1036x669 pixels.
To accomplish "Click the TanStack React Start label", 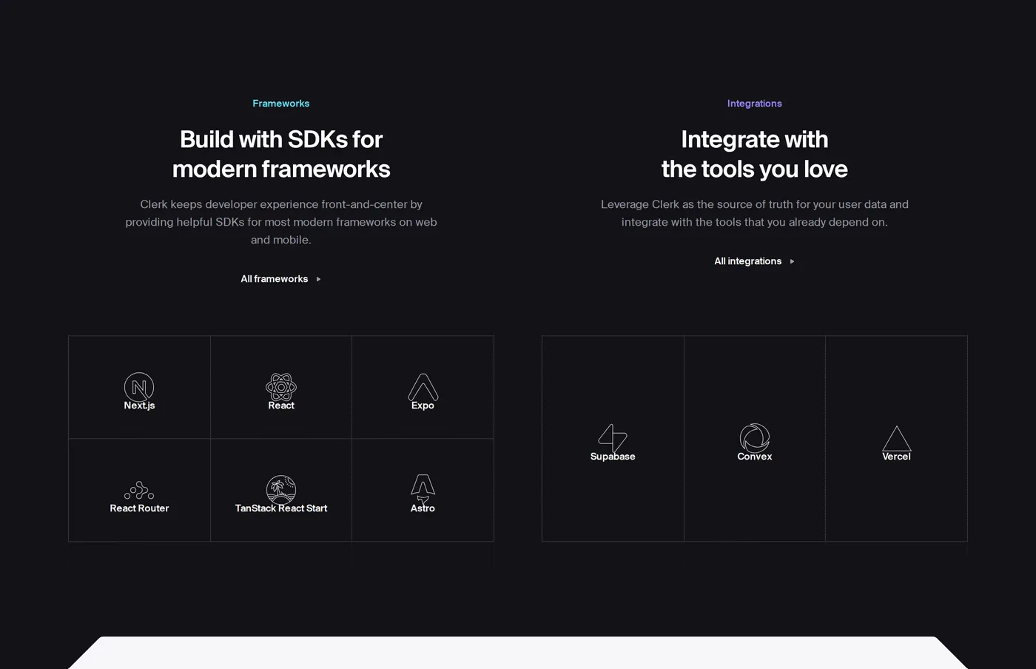I will click(x=281, y=508).
